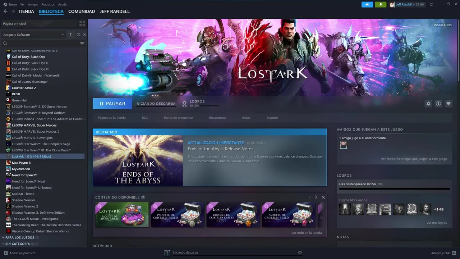Add Lost Ark to favorites heart
460x259 pixels.
(448, 104)
